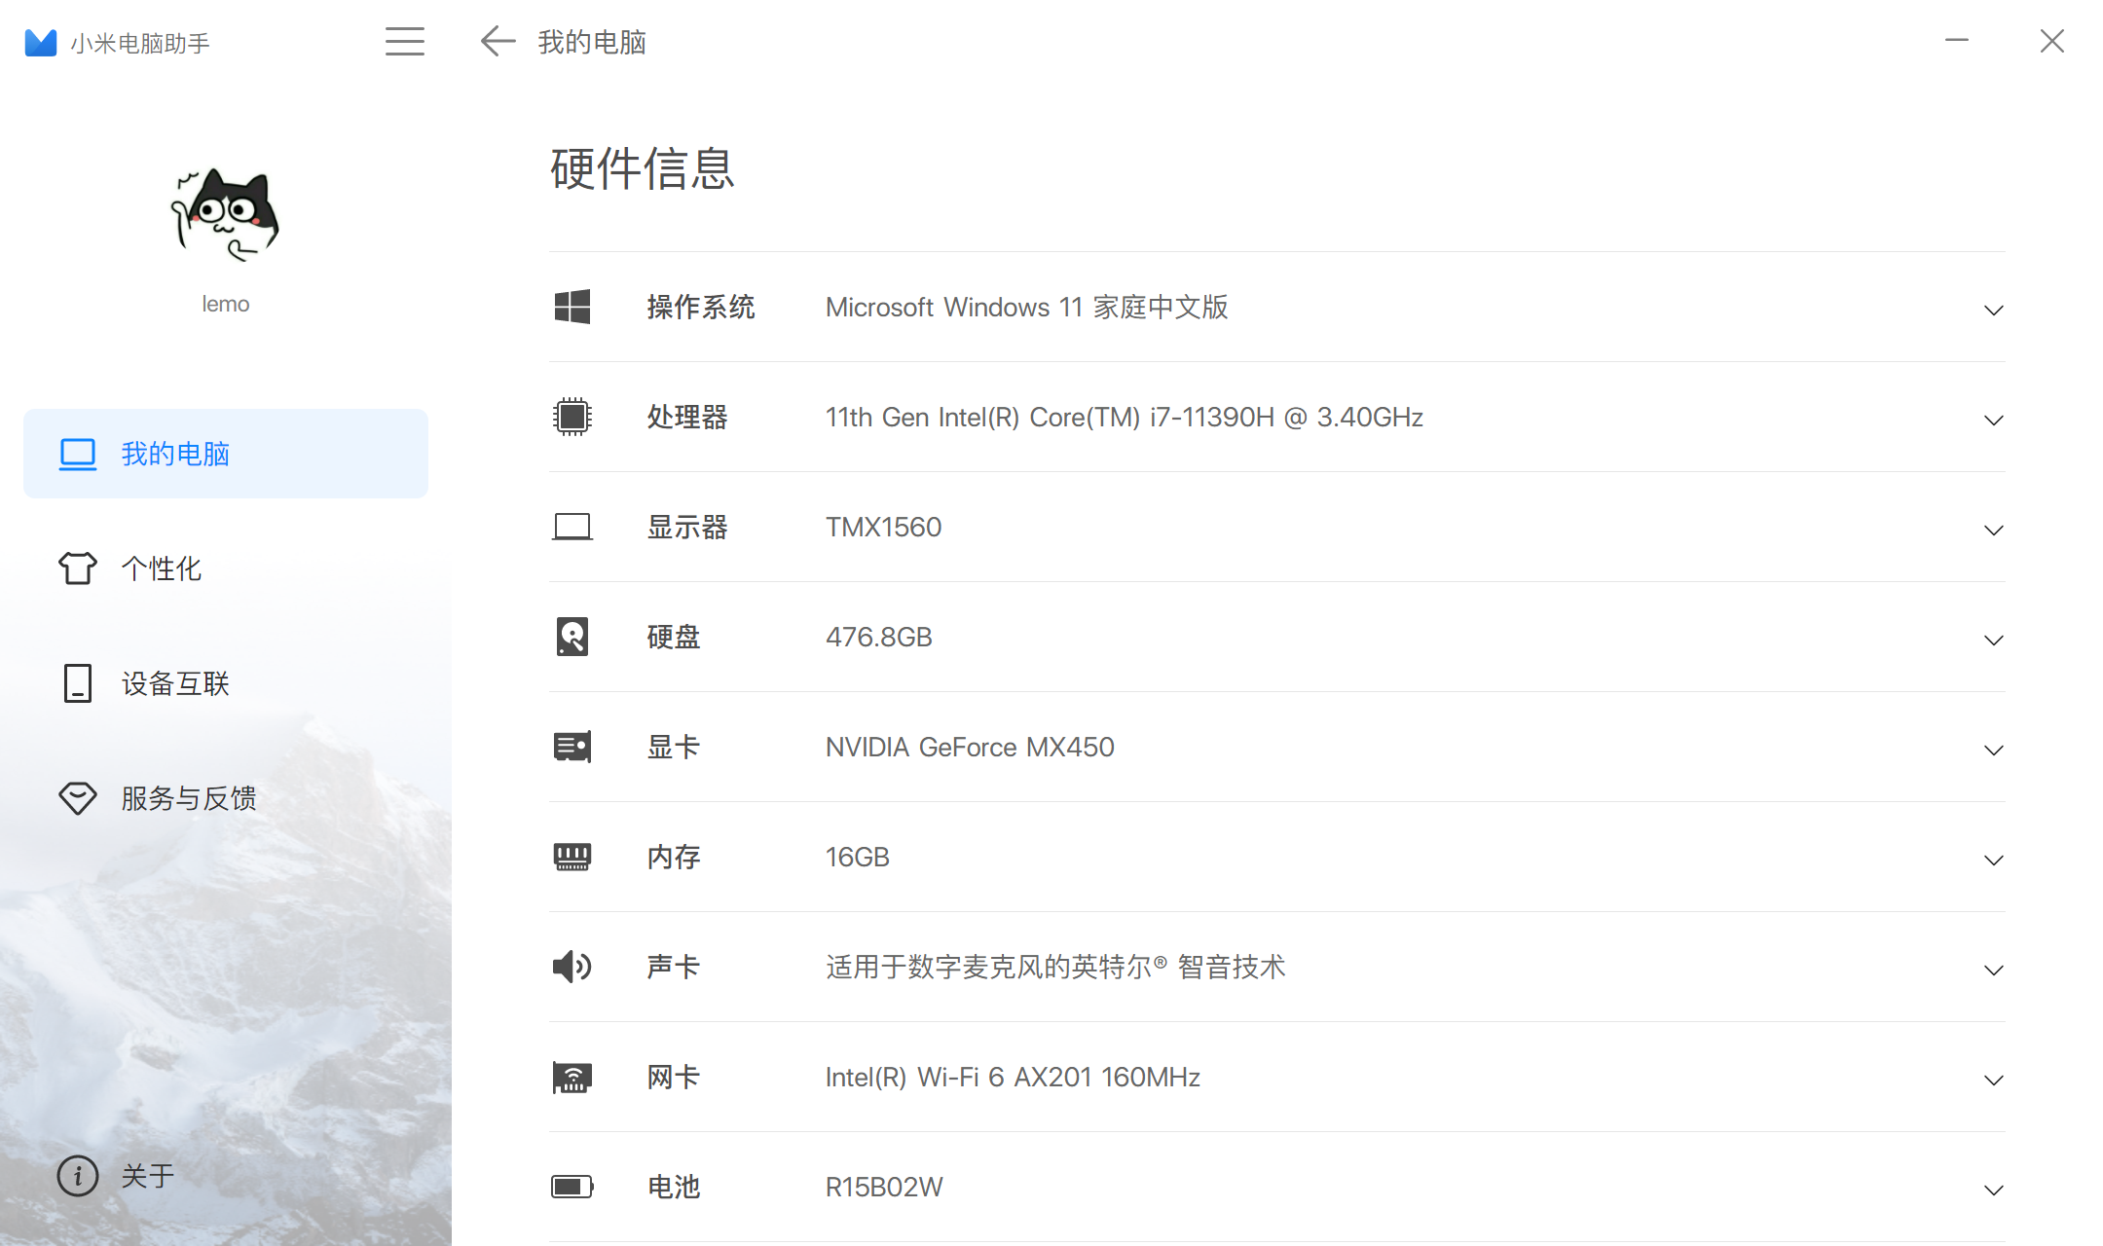The image size is (2103, 1246).
Task: Click the 显示器 label
Action: pyautogui.click(x=687, y=527)
